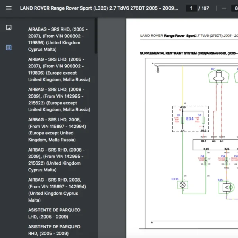Switch sidebar to page thumbnails view
This screenshot has width=238, height=238.
coord(9,27)
